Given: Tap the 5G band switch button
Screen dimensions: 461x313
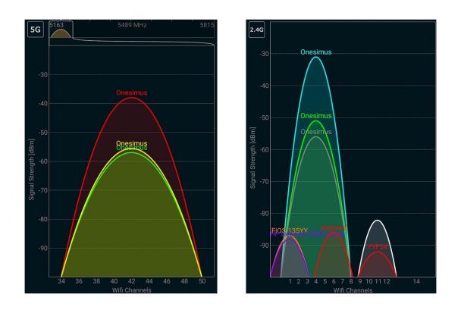Looking at the screenshot, I should tap(36, 30).
